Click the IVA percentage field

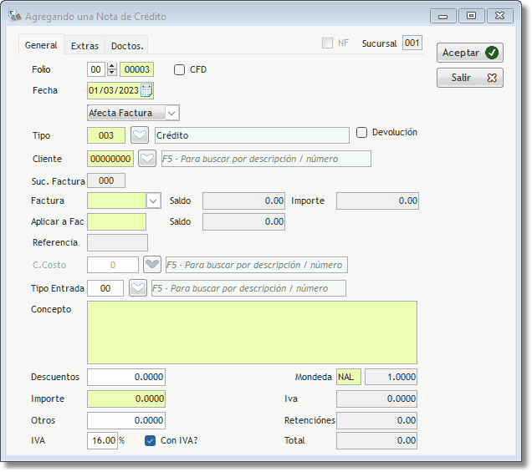102,440
